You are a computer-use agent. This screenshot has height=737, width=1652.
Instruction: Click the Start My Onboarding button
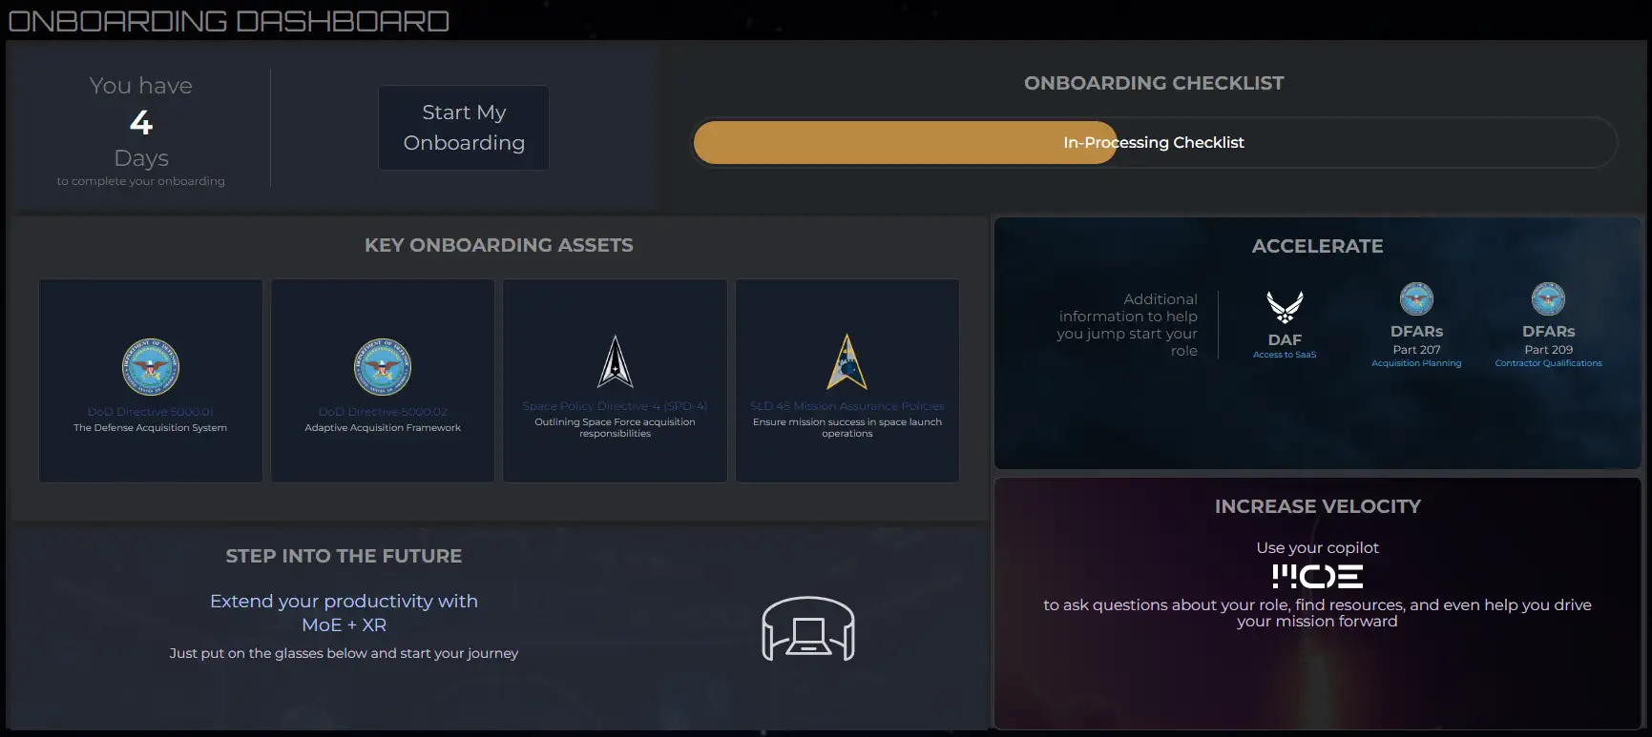(464, 128)
